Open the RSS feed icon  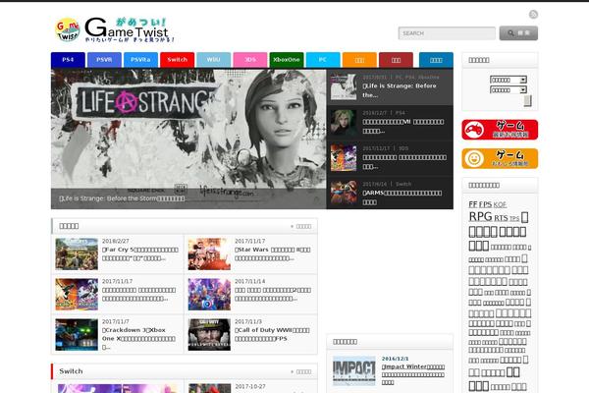coord(533,15)
